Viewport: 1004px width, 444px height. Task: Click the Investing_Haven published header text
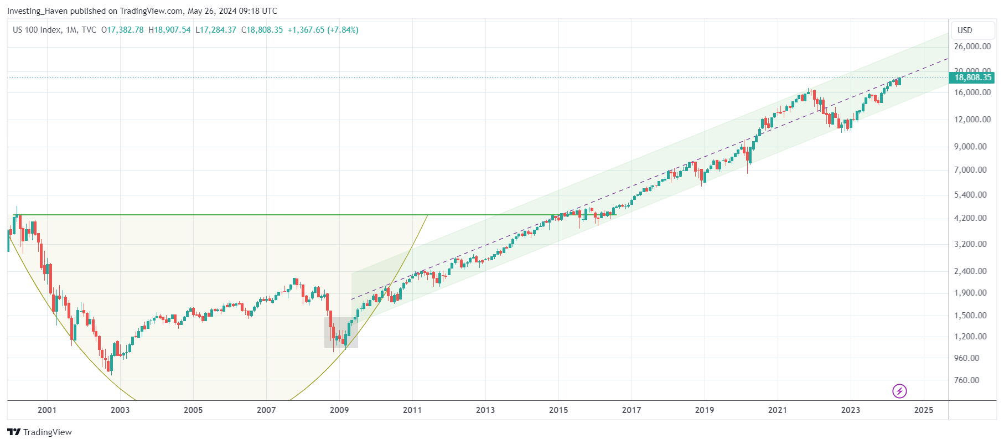[142, 11]
